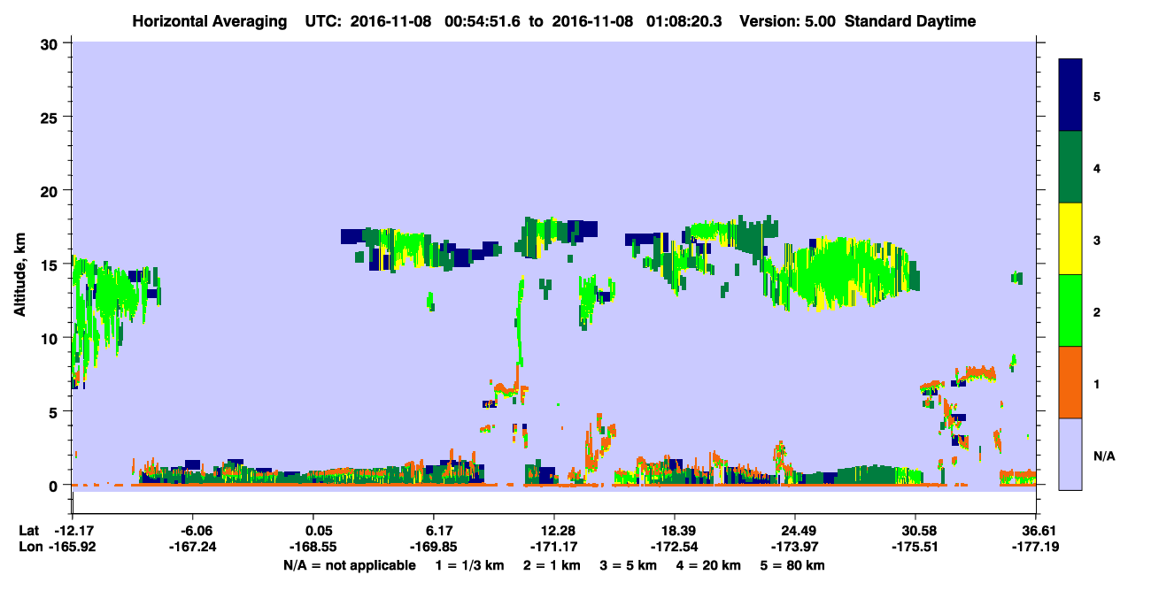Click the yellow colorbar segment labeled 3

tap(1070, 239)
